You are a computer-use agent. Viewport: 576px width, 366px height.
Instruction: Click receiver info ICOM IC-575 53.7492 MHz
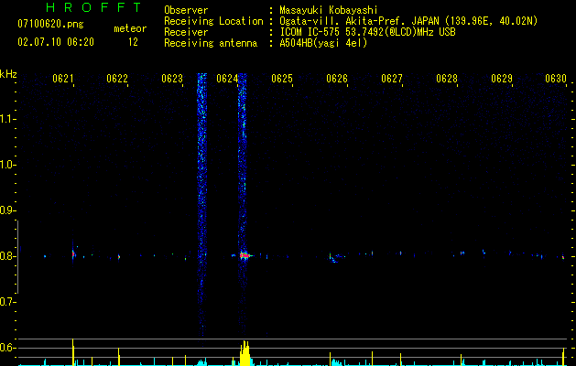click(367, 32)
